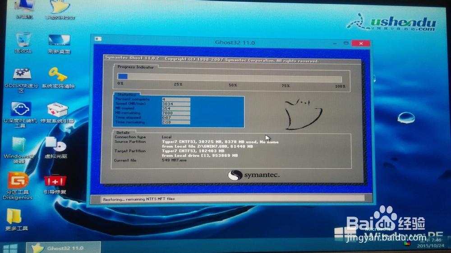Click the system tray icon near clock
The height and width of the screenshot is (253, 451).
pyautogui.click(x=407, y=244)
